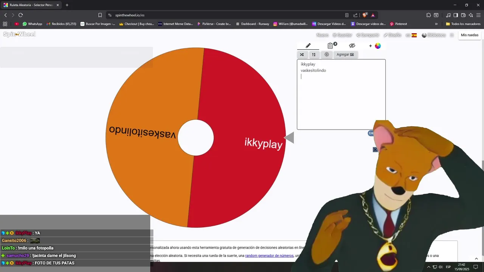This screenshot has height=272, width=484.
Task: Open Biblioteca from the header
Action: tap(434, 35)
